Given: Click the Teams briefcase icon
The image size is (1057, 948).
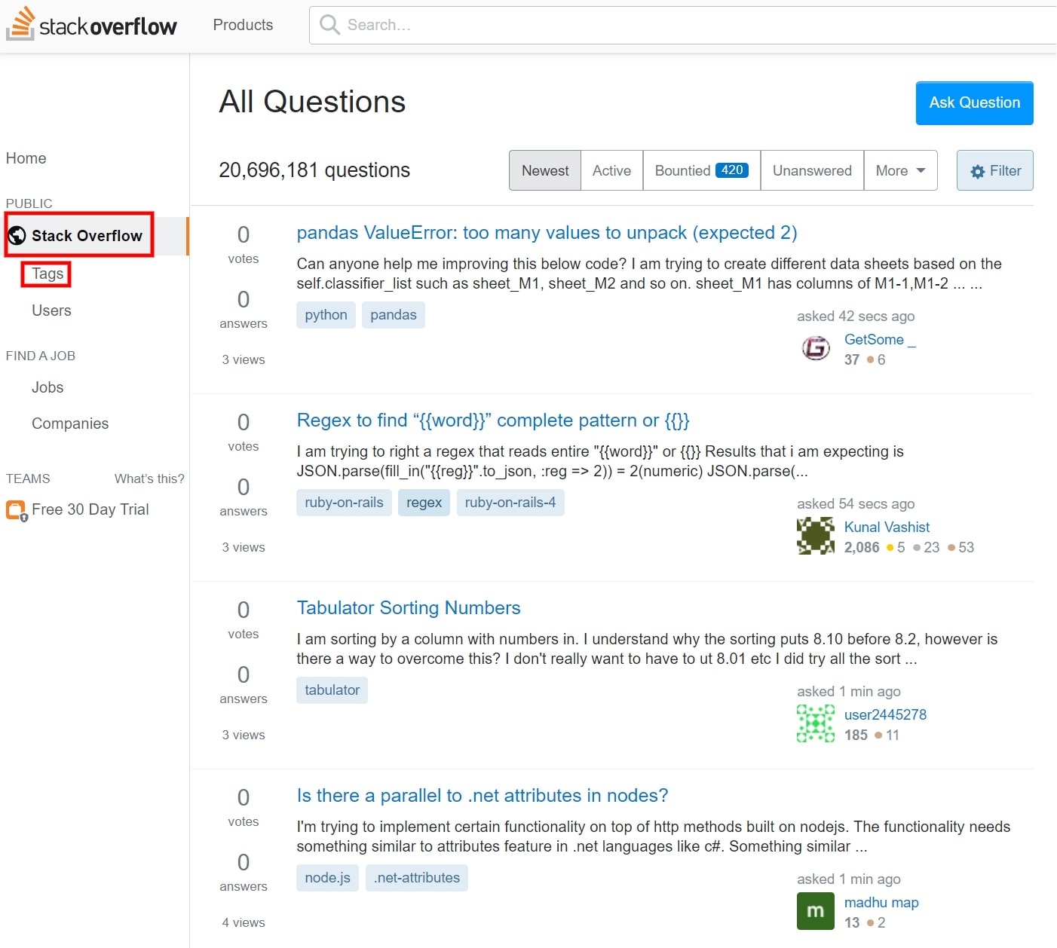Looking at the screenshot, I should point(17,511).
